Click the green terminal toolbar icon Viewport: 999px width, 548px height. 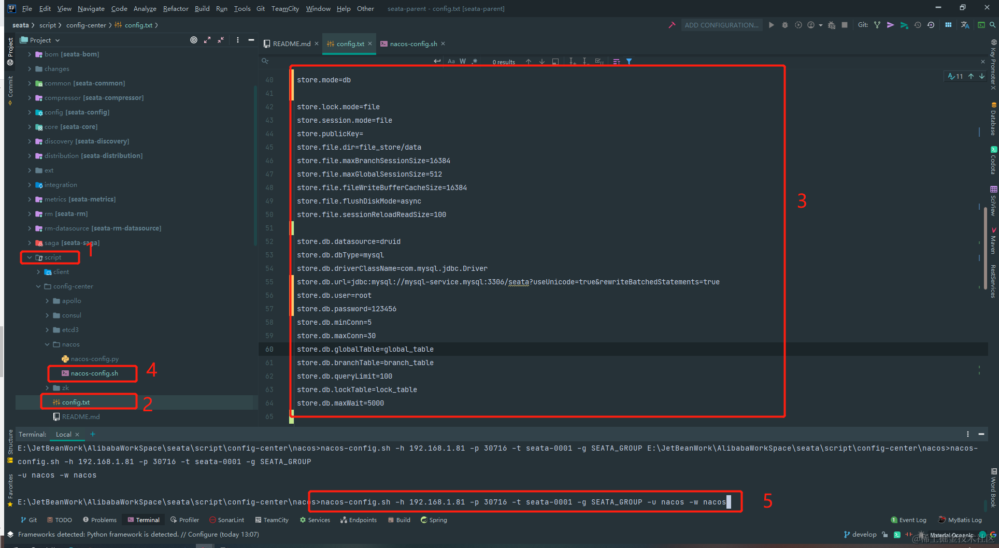[x=981, y=25]
